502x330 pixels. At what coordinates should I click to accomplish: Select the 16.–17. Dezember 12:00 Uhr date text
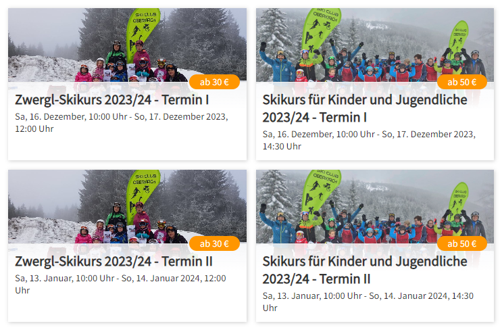click(x=122, y=122)
